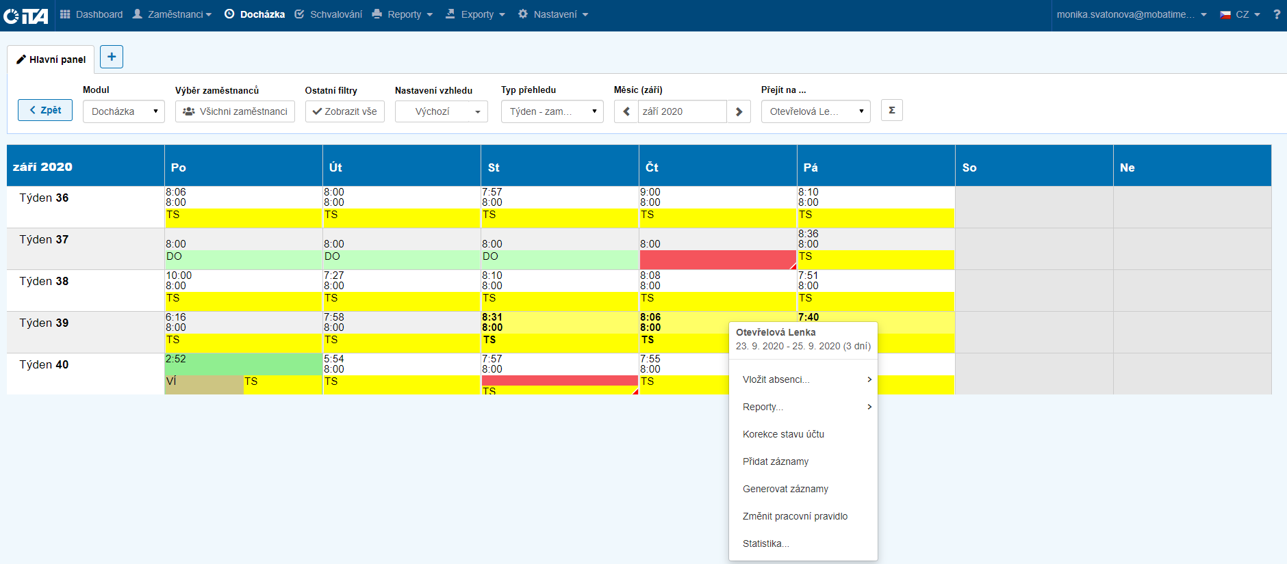Click the sigma summary icon
Viewport: 1287px width, 564px height.
coord(891,111)
